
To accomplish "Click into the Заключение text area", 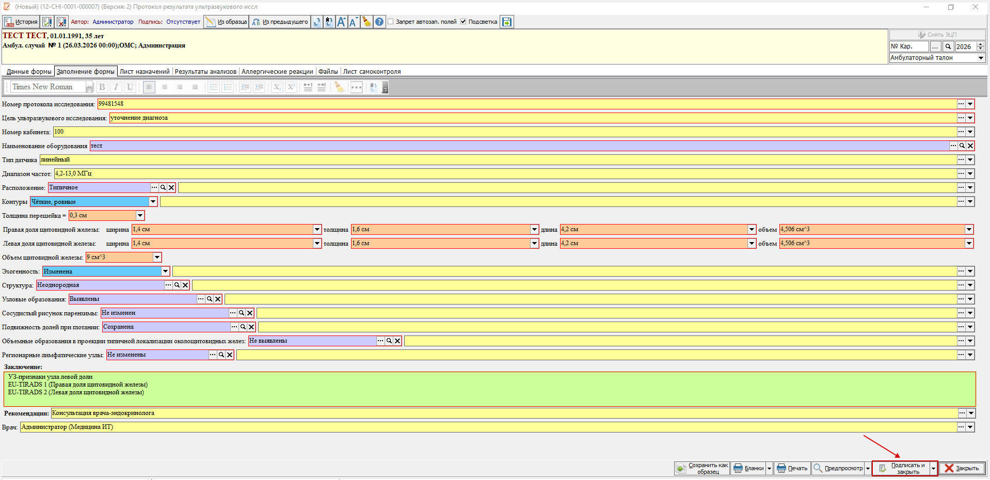I will coord(489,389).
